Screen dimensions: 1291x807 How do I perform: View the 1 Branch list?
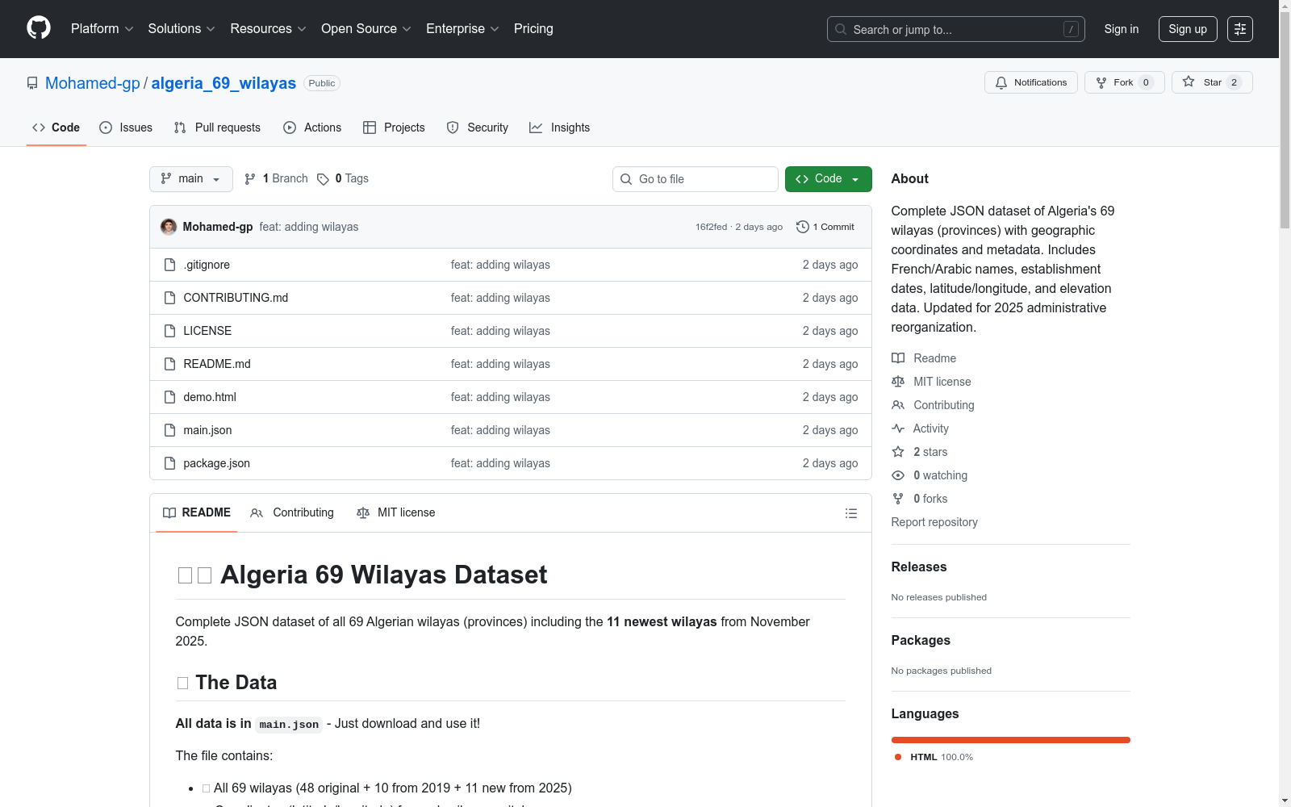tap(276, 178)
